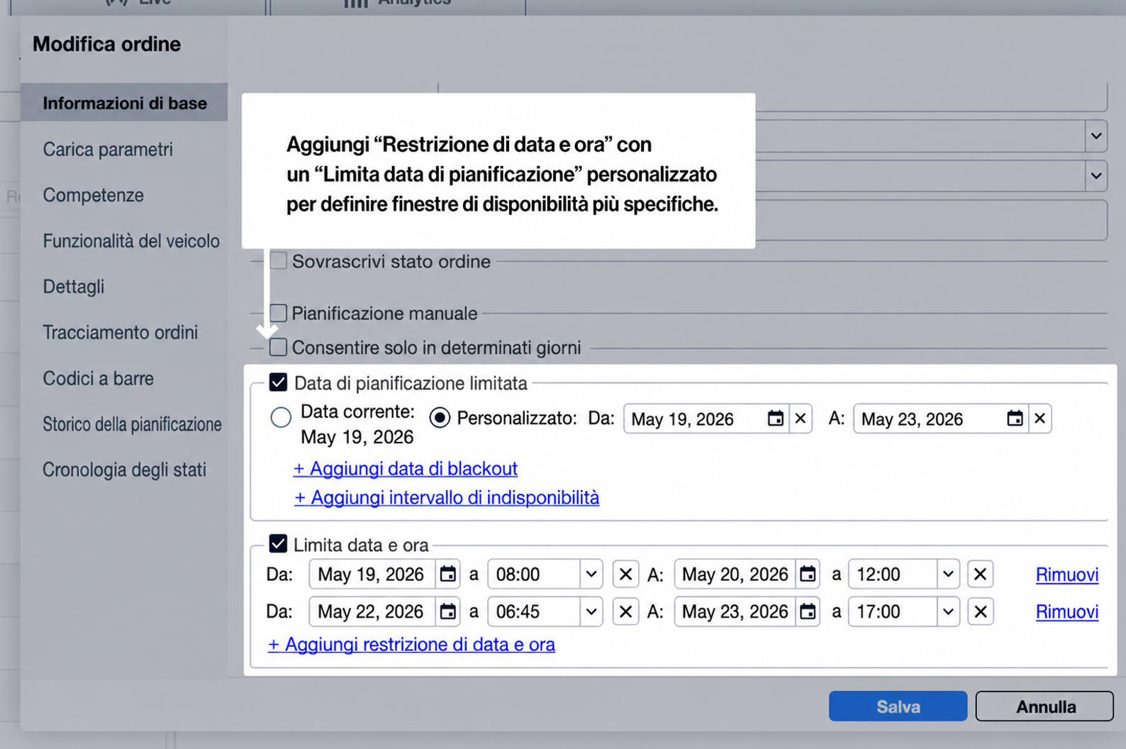Open calendar icon beside May 22, 2026
1126x749 pixels.
[x=448, y=611]
